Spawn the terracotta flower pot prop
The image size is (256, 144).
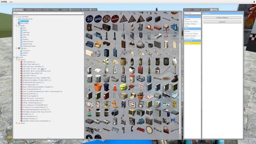point(98,87)
